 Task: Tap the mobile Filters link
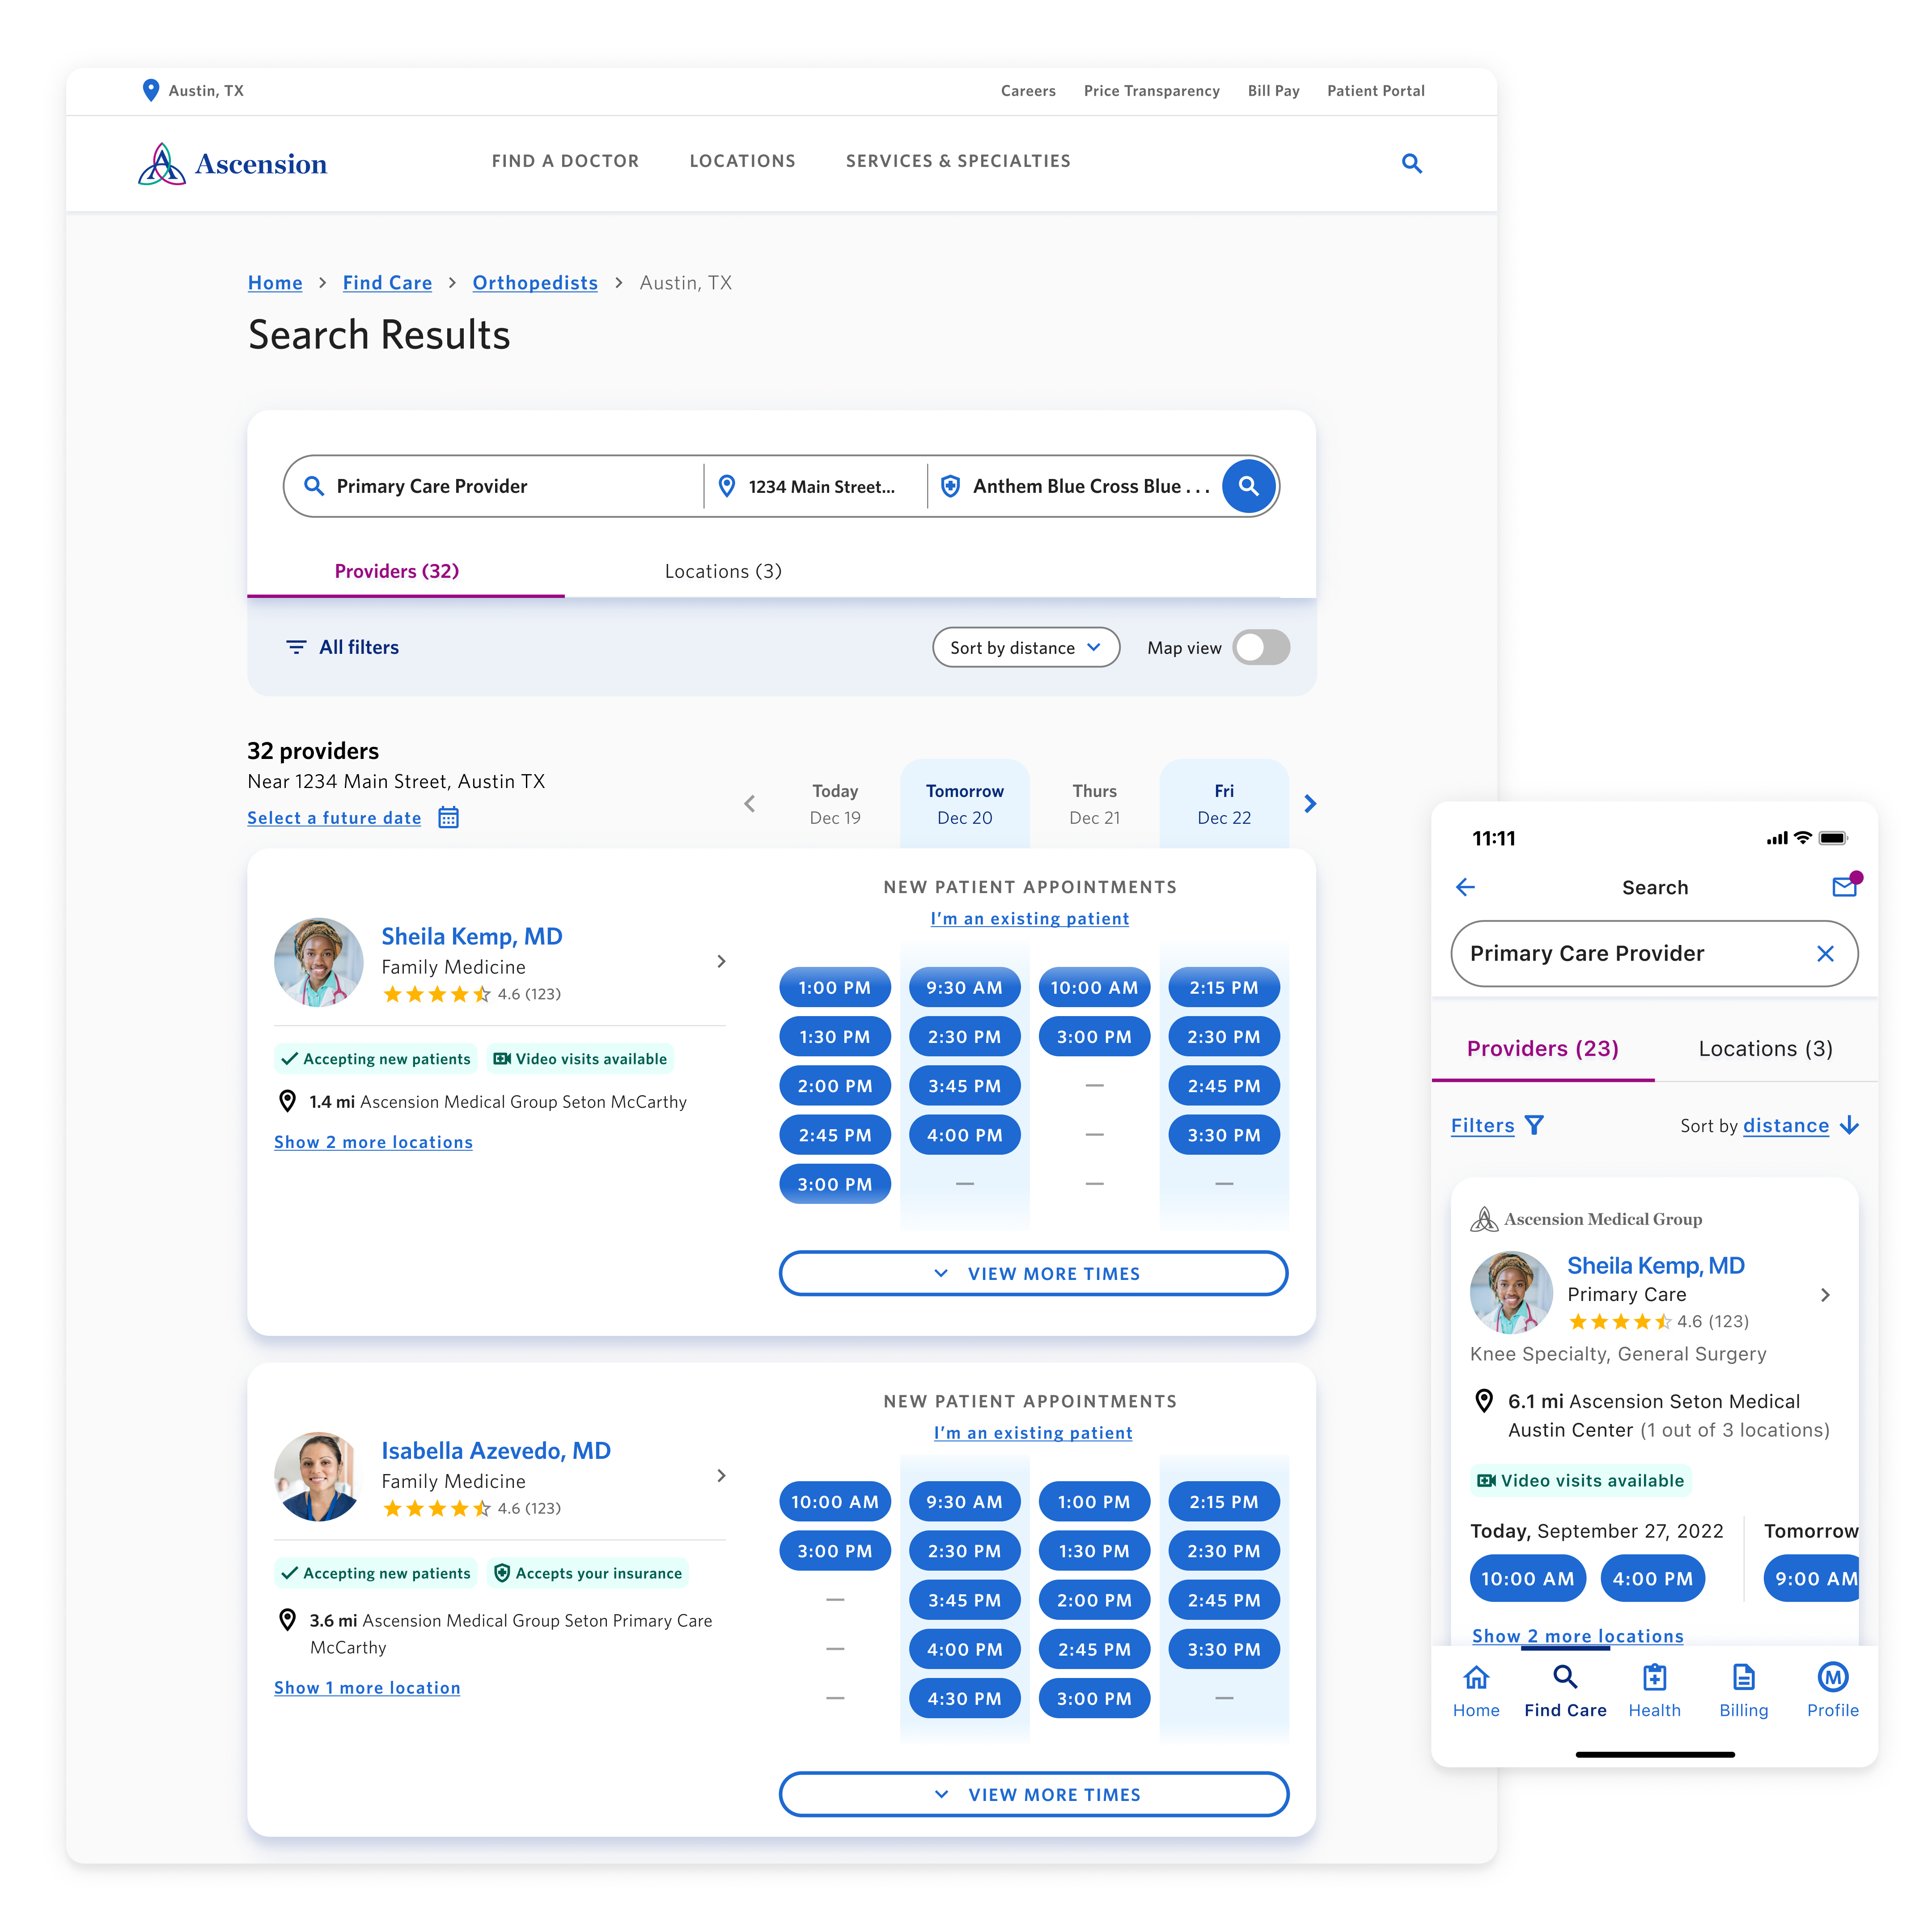[1482, 1126]
